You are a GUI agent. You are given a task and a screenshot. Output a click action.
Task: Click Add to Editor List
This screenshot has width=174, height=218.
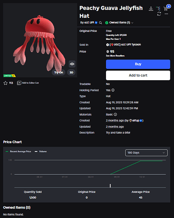tap(28, 83)
